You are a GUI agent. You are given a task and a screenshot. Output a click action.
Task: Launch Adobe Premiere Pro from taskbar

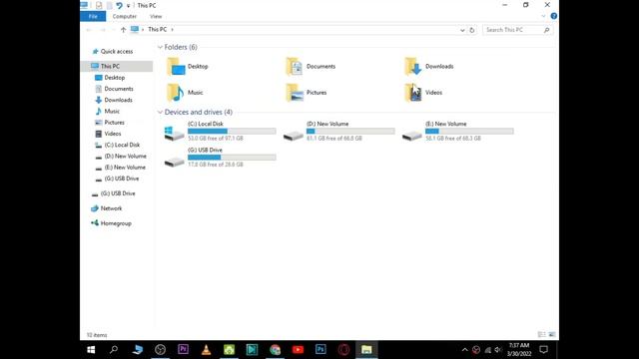(183, 350)
